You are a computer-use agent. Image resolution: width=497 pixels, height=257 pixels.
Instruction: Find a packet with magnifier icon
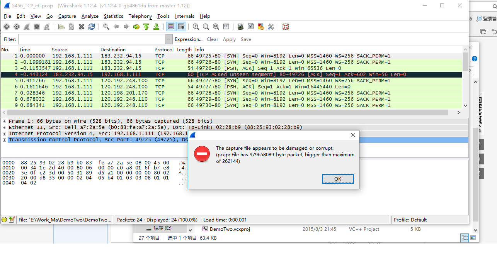pos(106,27)
